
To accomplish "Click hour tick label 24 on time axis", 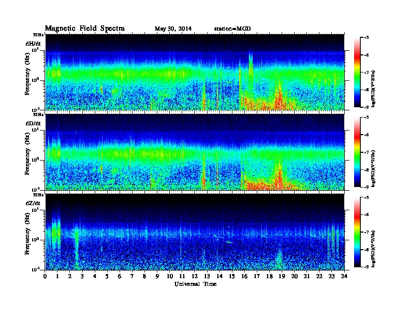I will point(344,276).
